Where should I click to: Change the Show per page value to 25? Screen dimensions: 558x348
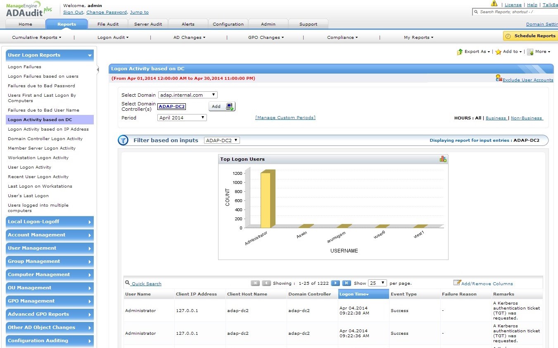[x=377, y=283]
